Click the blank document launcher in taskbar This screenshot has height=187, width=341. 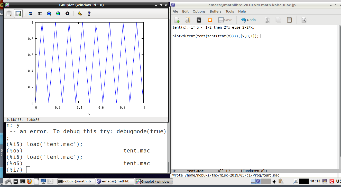(36, 181)
